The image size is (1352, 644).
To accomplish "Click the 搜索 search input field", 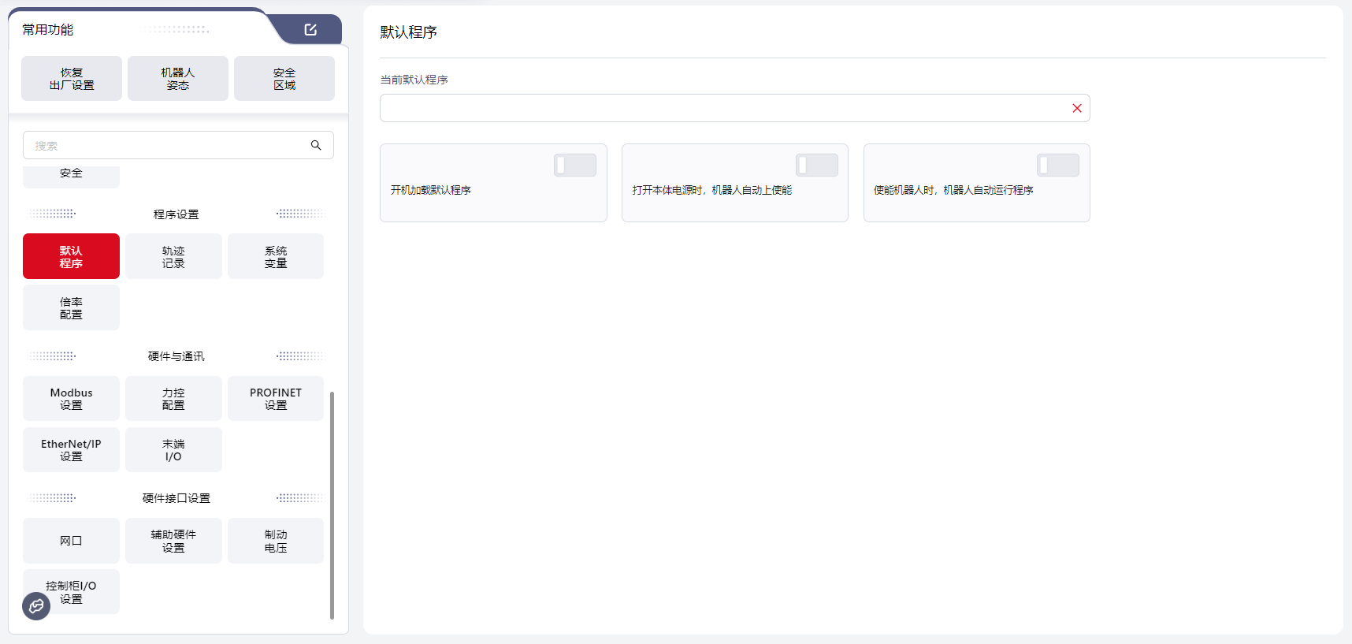I will pos(165,145).
